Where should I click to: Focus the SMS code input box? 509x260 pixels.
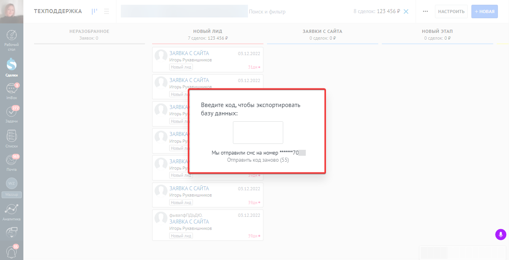258,132
